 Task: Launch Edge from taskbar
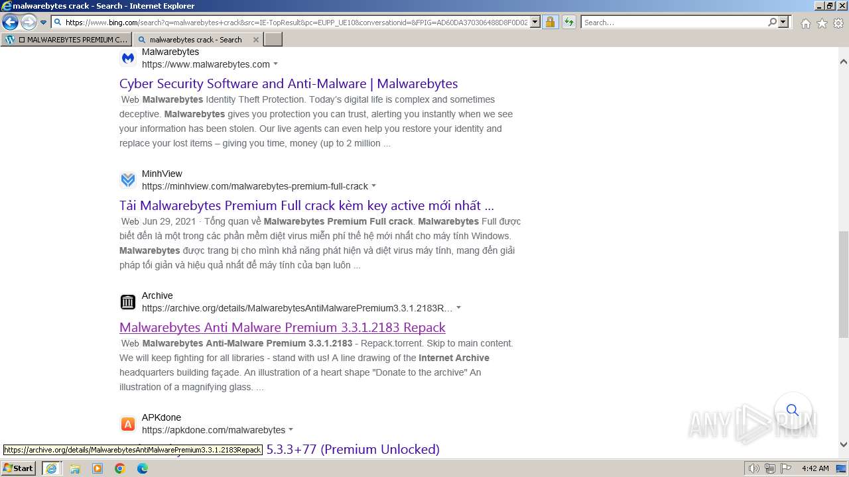pos(143,468)
